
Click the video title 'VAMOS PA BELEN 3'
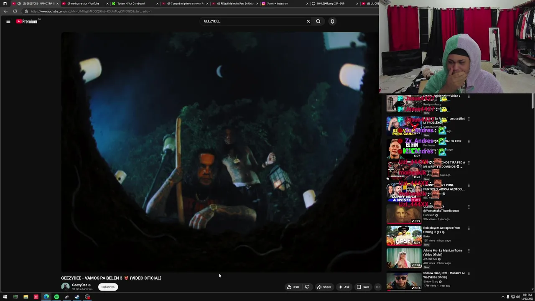tap(111, 278)
